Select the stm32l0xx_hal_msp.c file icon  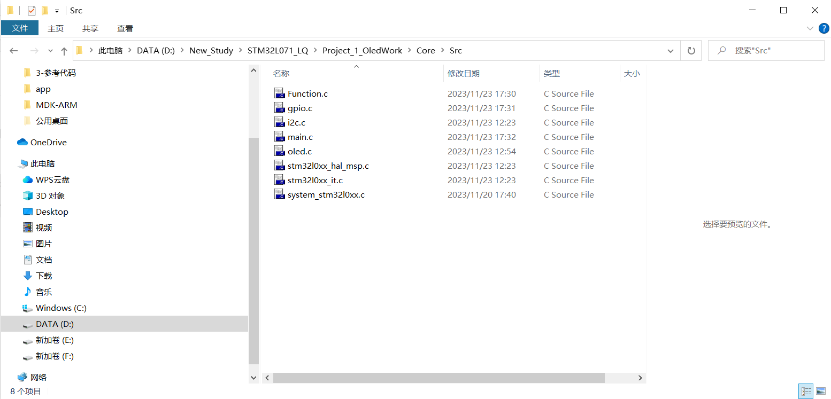[279, 166]
